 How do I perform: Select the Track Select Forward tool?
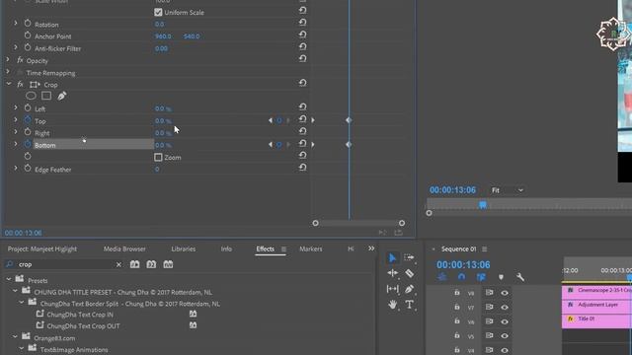click(409, 257)
